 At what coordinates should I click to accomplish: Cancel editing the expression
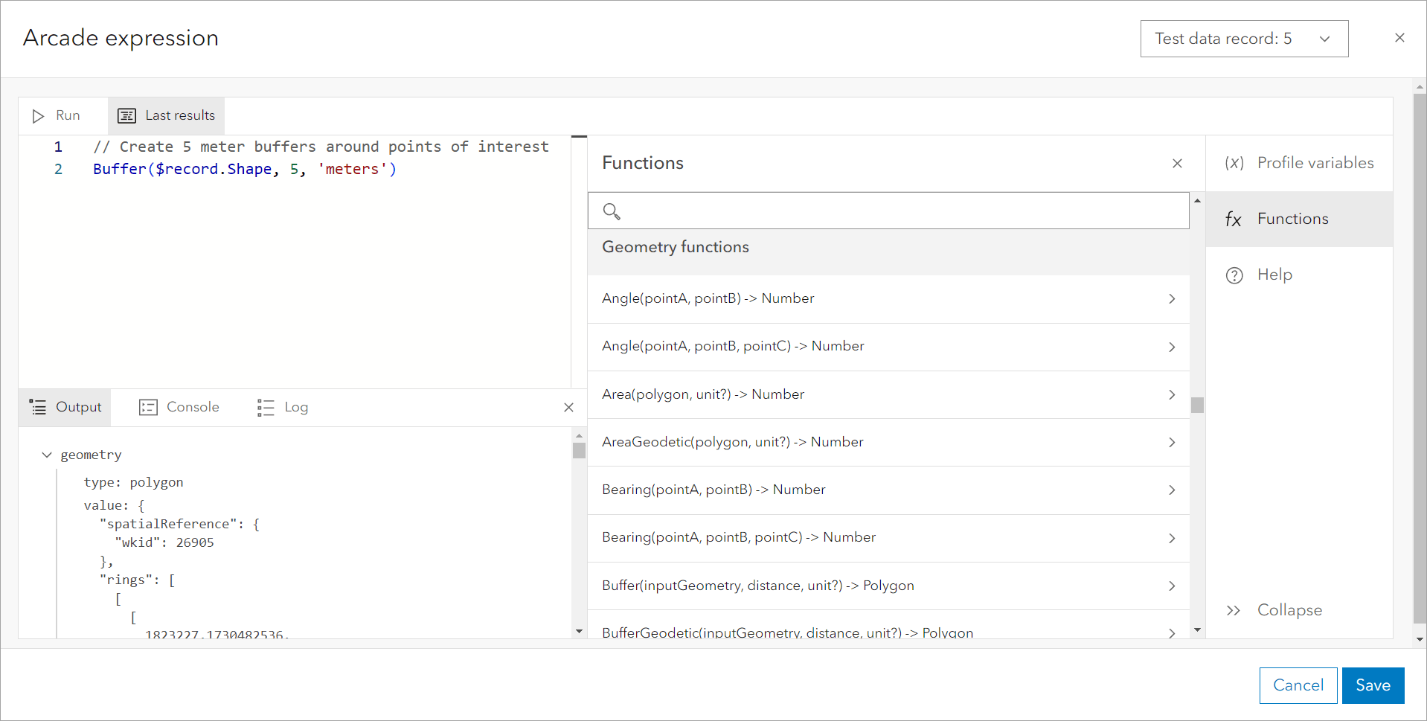click(x=1298, y=685)
